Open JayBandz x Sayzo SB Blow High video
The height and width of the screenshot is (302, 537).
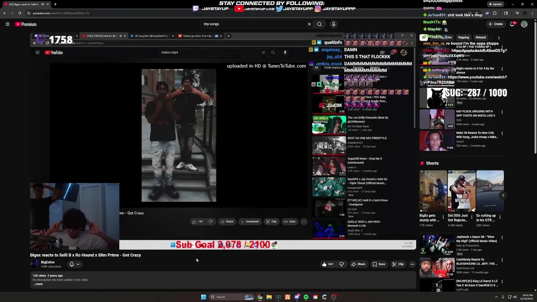[477, 239]
